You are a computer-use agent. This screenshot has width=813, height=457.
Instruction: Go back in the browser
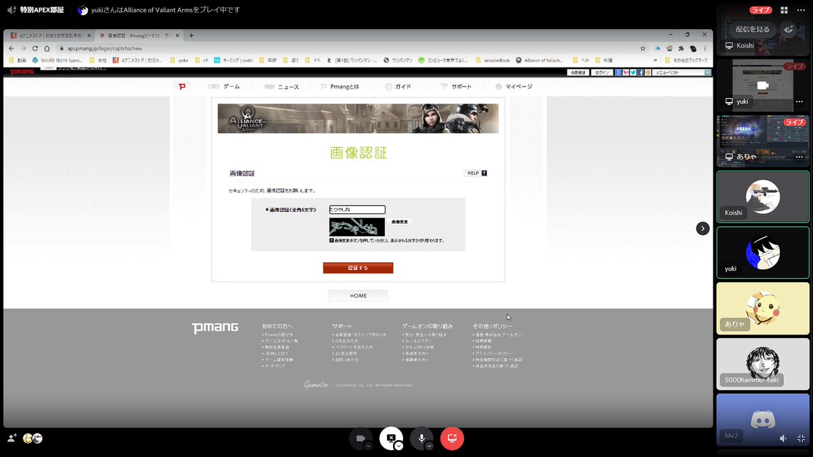(x=13, y=48)
